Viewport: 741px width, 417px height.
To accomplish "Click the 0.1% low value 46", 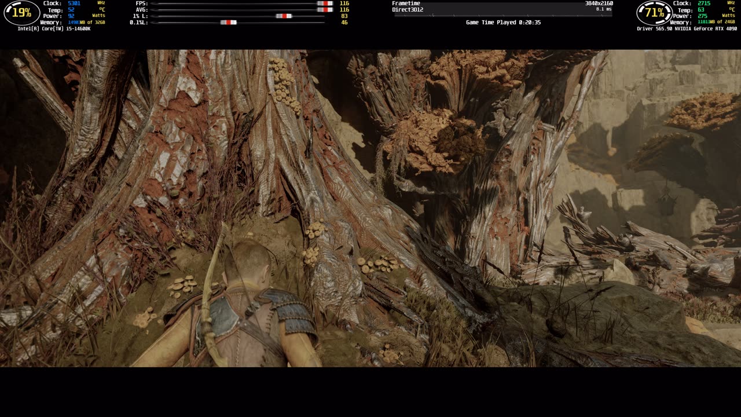I will [x=344, y=23].
